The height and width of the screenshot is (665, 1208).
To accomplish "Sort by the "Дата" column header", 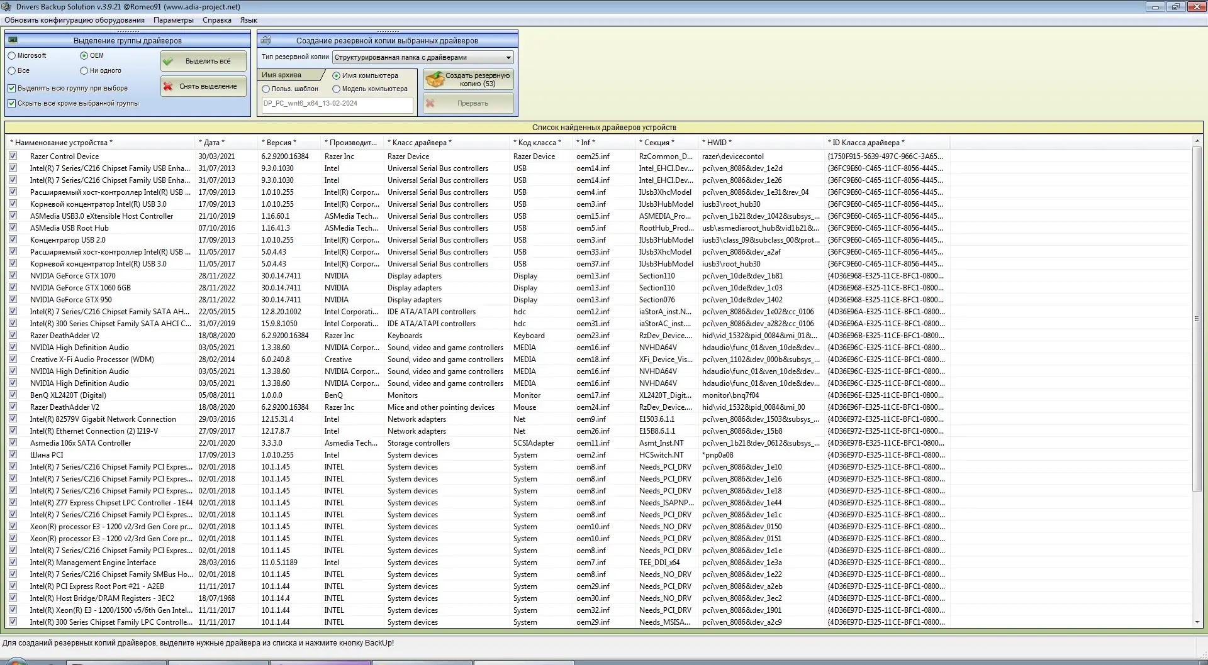I will [x=226, y=143].
